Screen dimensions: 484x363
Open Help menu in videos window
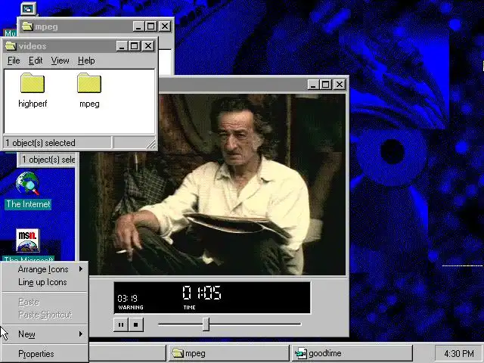(x=86, y=60)
